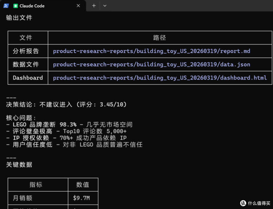Click the Dashboard table cell

28,78
